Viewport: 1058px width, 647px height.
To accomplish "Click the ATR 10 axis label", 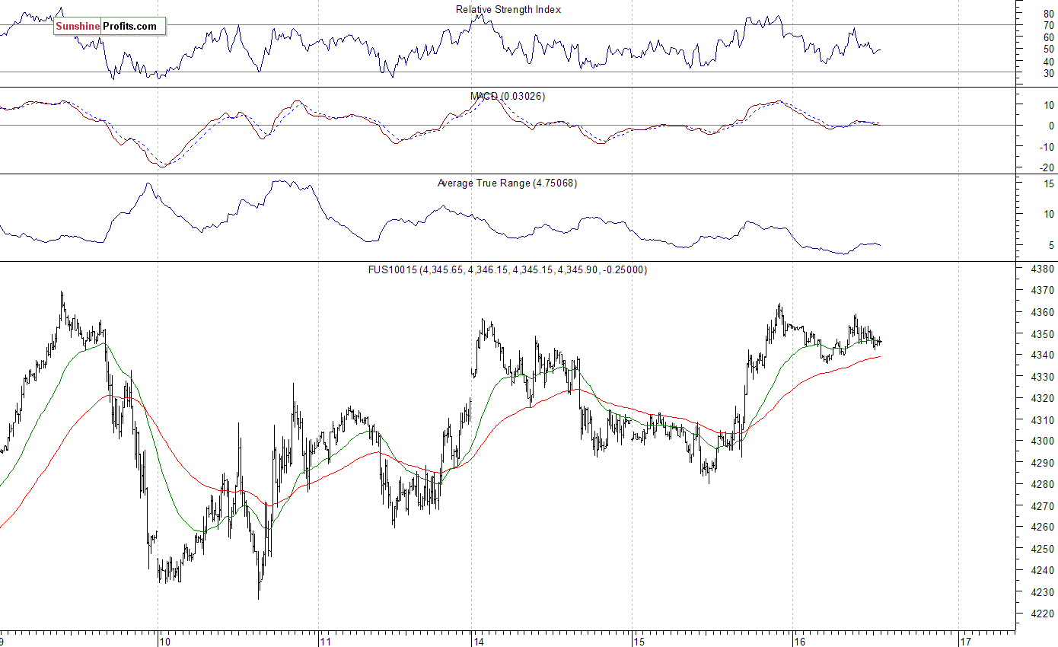I will pyautogui.click(x=1048, y=214).
